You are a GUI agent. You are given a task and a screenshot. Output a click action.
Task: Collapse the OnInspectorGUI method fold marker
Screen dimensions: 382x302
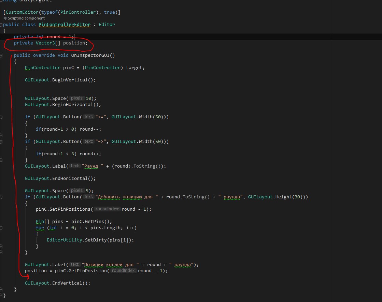click(1, 55)
